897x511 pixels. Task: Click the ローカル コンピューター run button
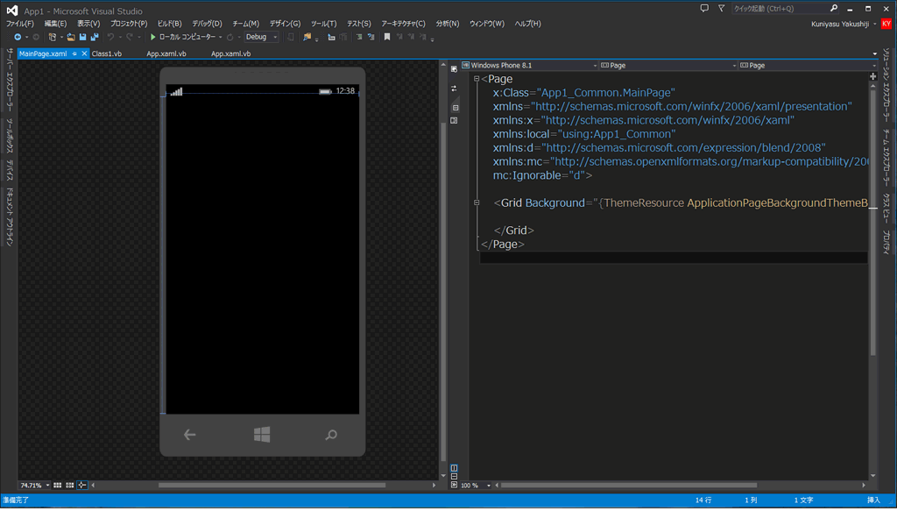(182, 37)
